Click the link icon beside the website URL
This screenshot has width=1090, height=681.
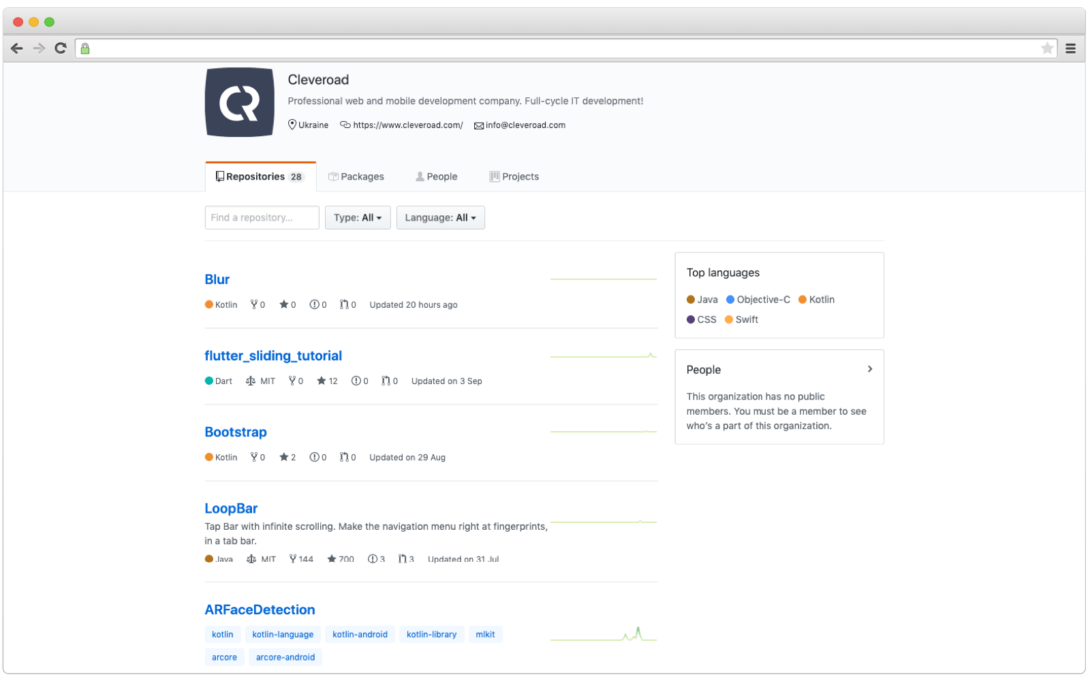(x=345, y=125)
